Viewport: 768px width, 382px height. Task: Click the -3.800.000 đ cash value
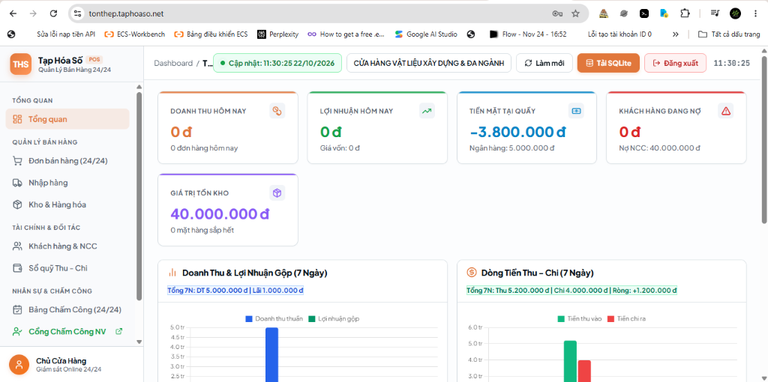pyautogui.click(x=517, y=132)
